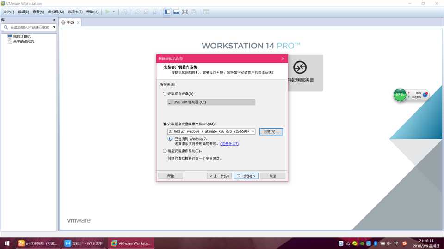Open the DVD RW 驱动器 (G:) dropdown
Image resolution: width=444 pixels, height=249 pixels.
211,102
